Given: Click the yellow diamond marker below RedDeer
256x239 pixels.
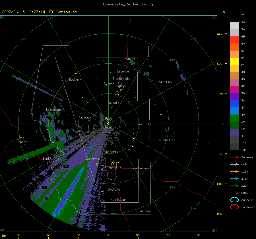Looking at the screenshot, I should [117, 92].
